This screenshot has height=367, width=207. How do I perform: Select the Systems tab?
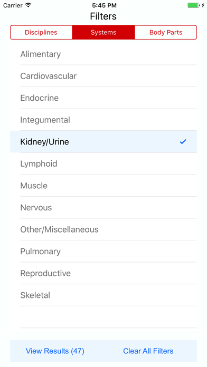coord(103,32)
